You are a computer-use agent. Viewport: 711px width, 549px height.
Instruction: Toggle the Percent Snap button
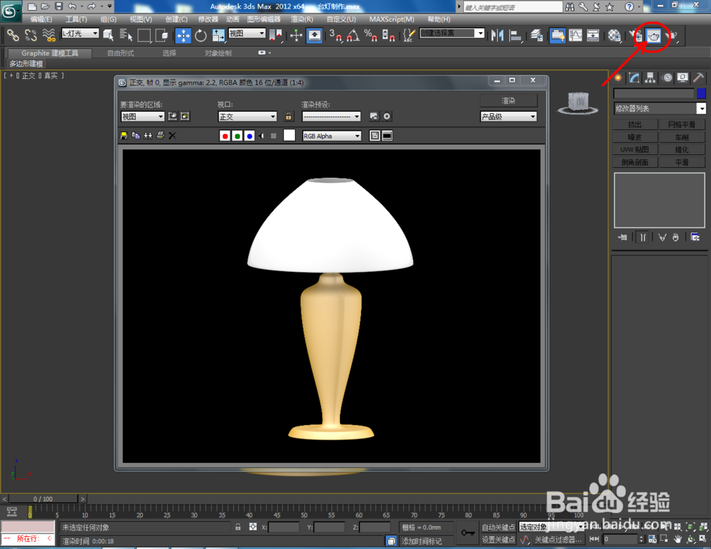[371, 35]
